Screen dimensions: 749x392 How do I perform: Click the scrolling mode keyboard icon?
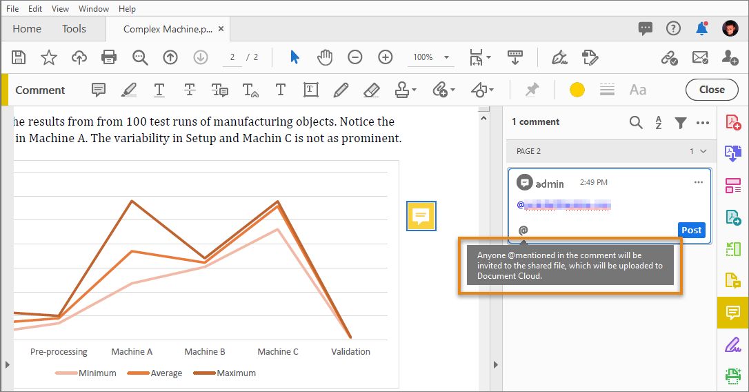click(x=515, y=57)
